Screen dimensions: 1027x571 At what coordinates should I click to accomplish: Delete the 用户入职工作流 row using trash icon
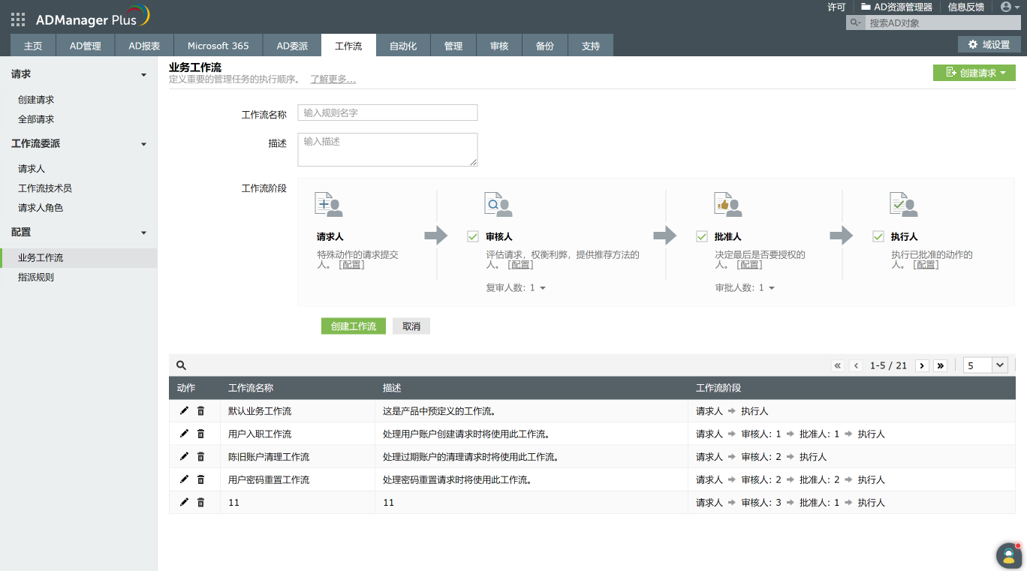coord(200,434)
